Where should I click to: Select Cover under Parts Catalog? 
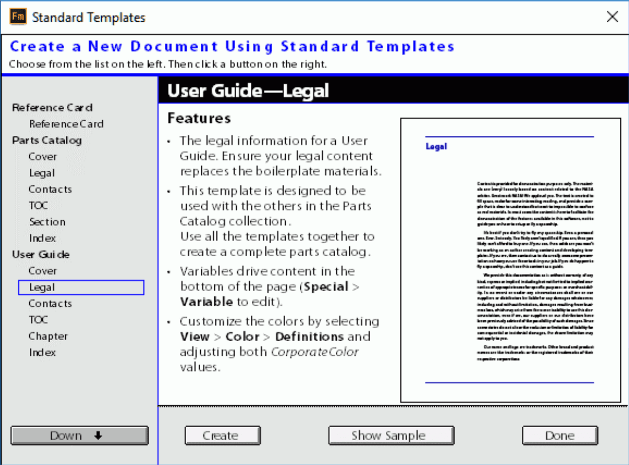[43, 157]
